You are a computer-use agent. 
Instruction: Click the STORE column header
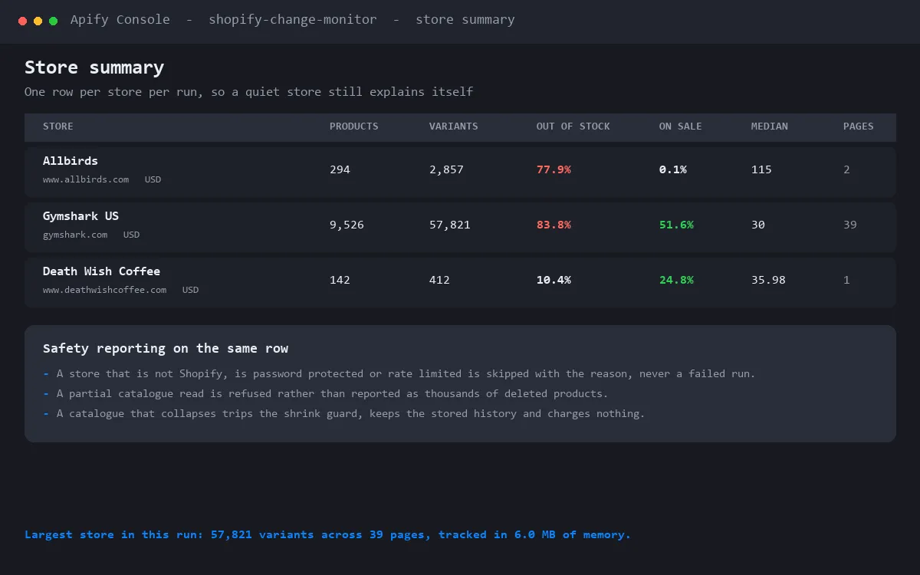click(x=58, y=127)
